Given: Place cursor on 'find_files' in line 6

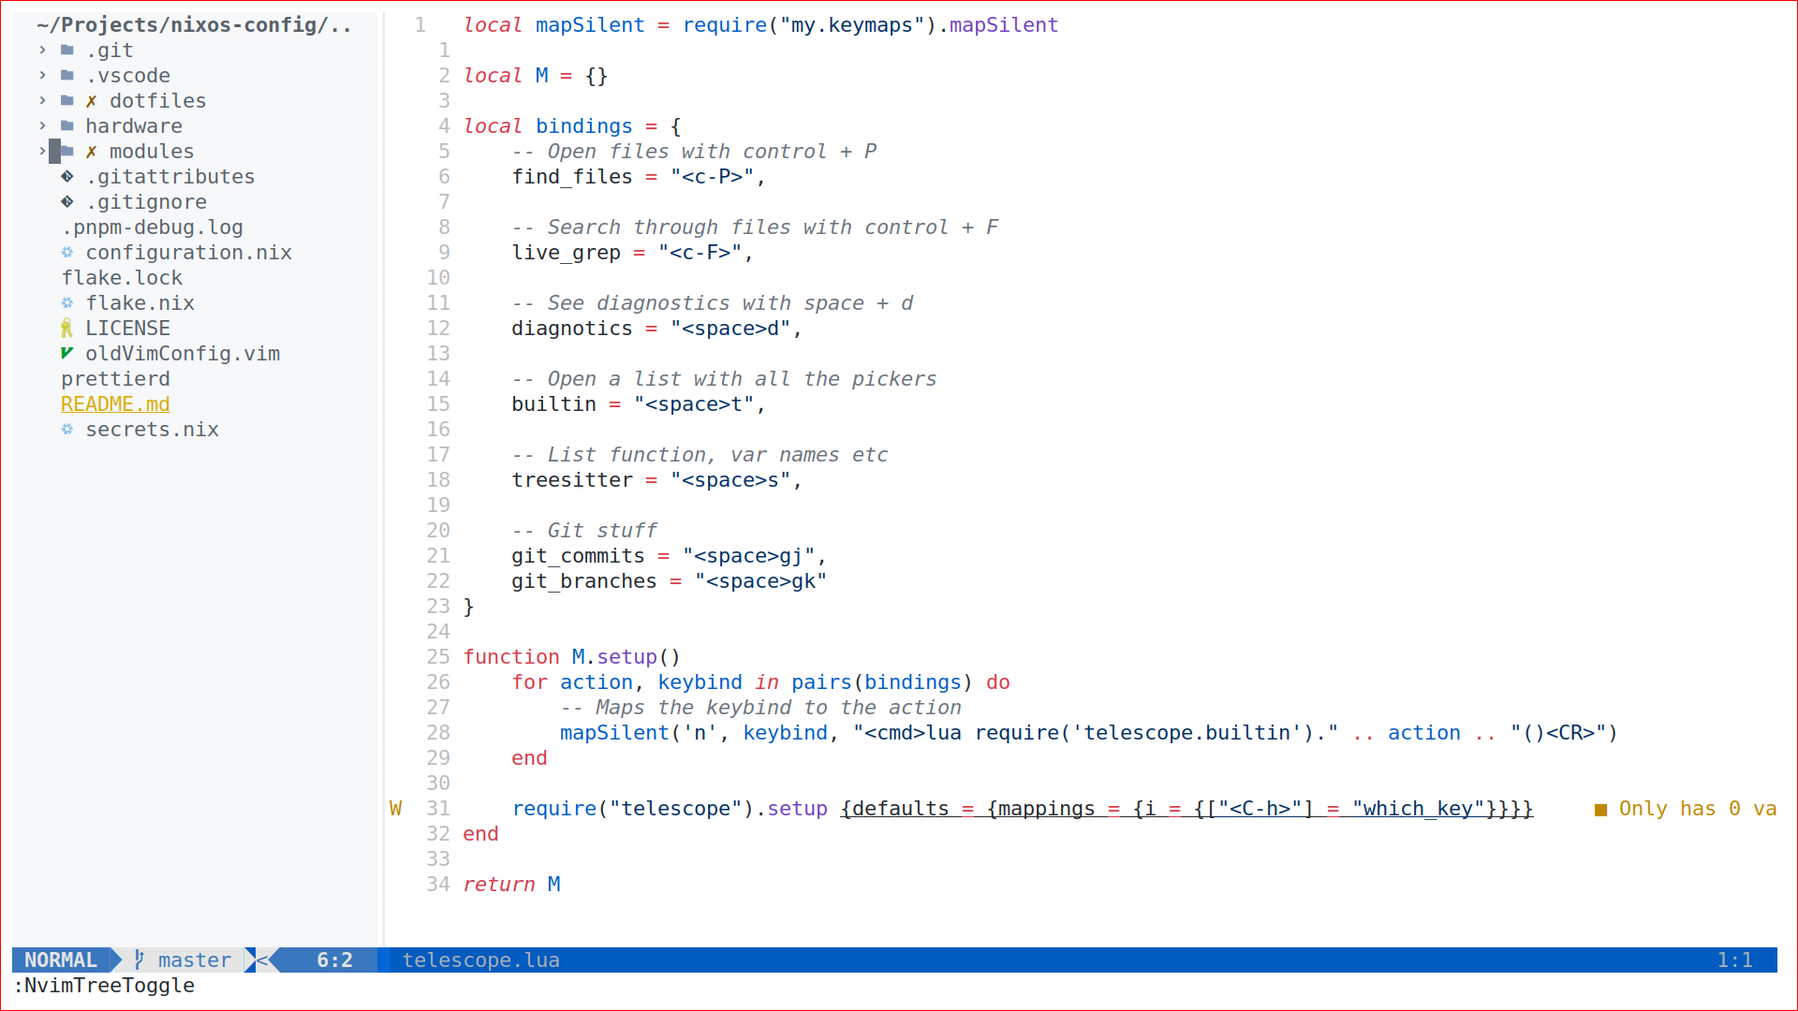Looking at the screenshot, I should pyautogui.click(x=572, y=176).
